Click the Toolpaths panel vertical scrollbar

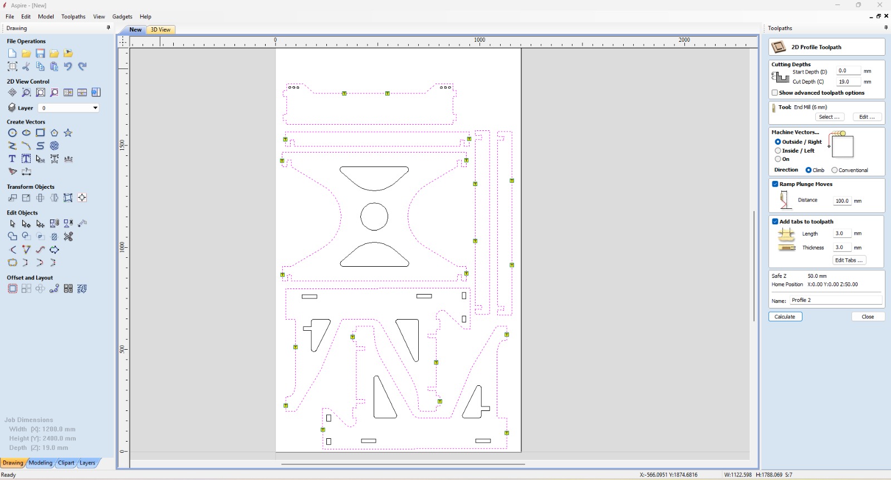[x=755, y=266]
